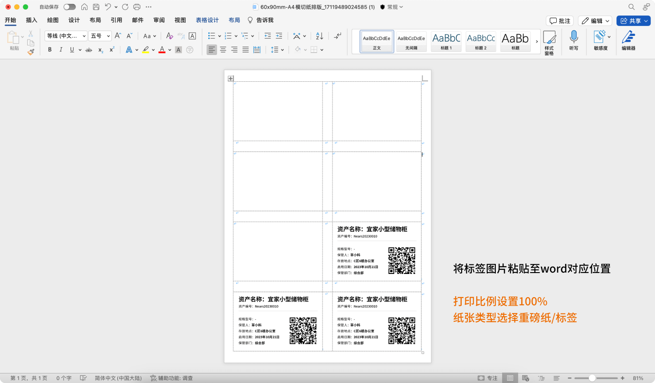Toggle the AutoSave switch
This screenshot has height=383, width=655.
(70, 7)
